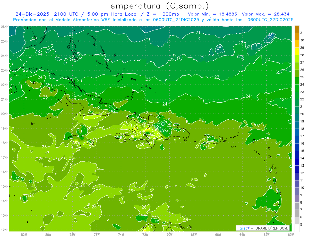The height and width of the screenshot is (238, 309).
Task: Click the "24N" latitude axis label
Action: pyautogui.click(x=4, y=56)
